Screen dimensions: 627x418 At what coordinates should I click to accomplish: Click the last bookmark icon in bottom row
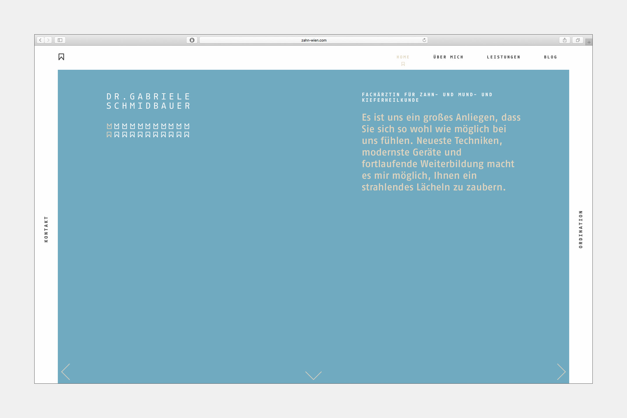(187, 135)
